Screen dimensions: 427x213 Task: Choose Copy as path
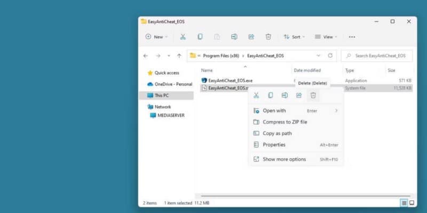click(x=296, y=134)
